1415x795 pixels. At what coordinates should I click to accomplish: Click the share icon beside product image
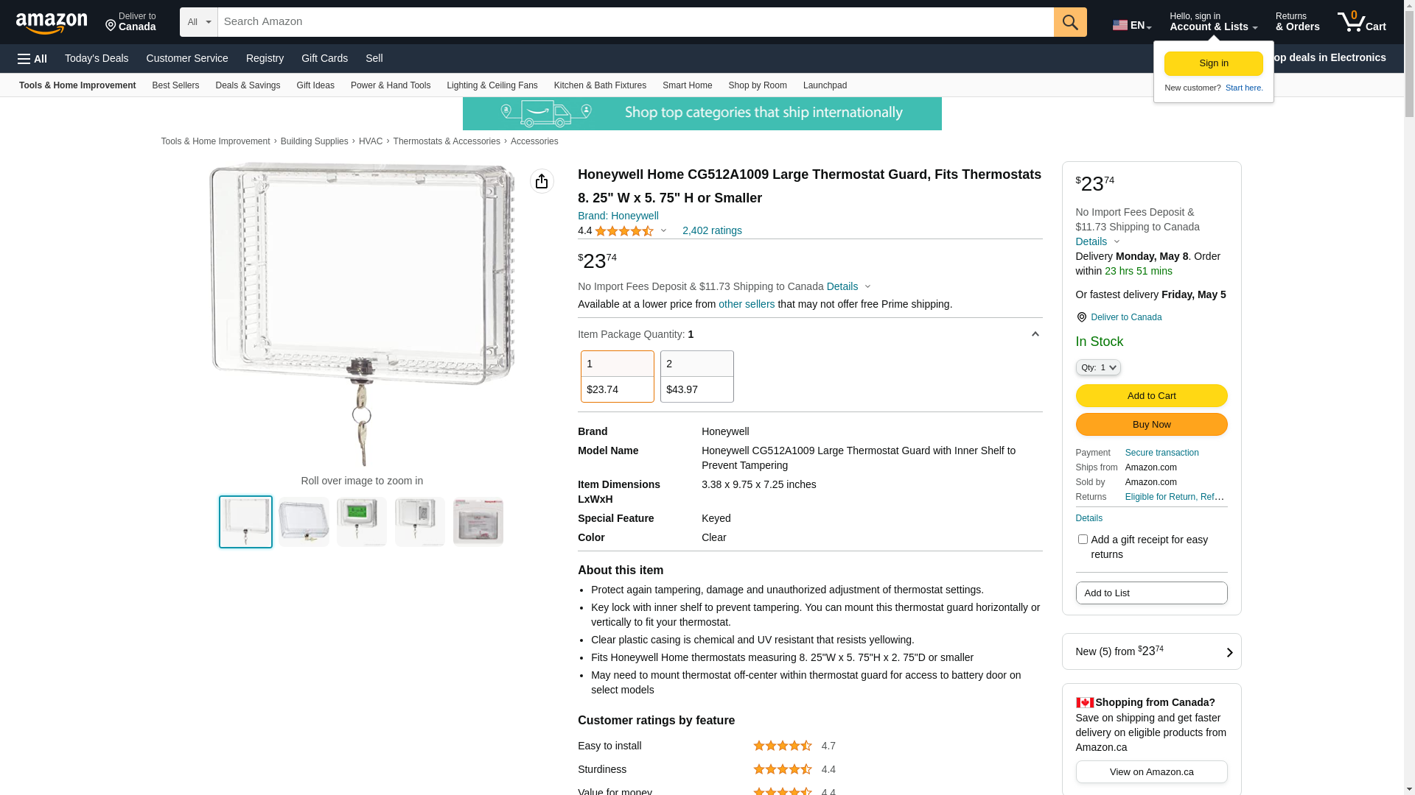[542, 181]
